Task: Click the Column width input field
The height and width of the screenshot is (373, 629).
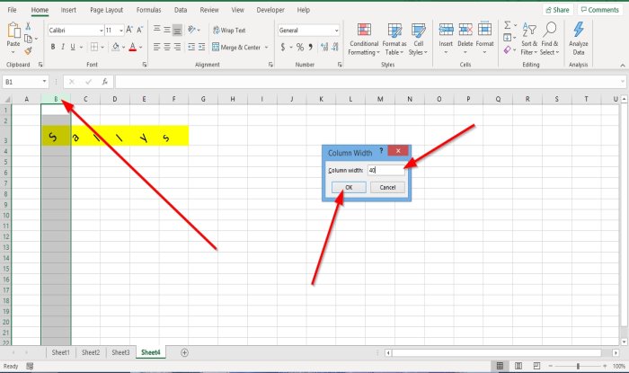Action: point(385,170)
